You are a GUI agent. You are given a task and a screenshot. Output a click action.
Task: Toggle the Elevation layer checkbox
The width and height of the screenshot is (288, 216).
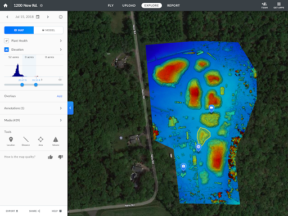[7, 49]
